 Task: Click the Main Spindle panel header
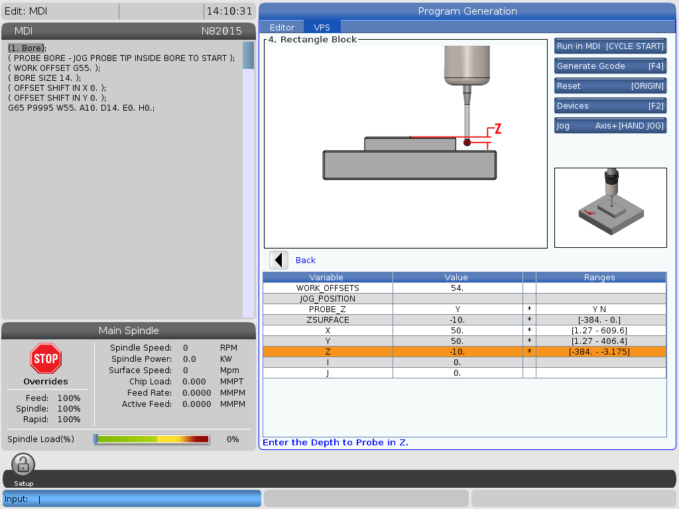(x=129, y=331)
